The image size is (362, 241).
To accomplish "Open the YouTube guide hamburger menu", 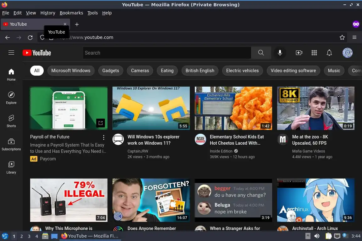I will tap(11, 53).
